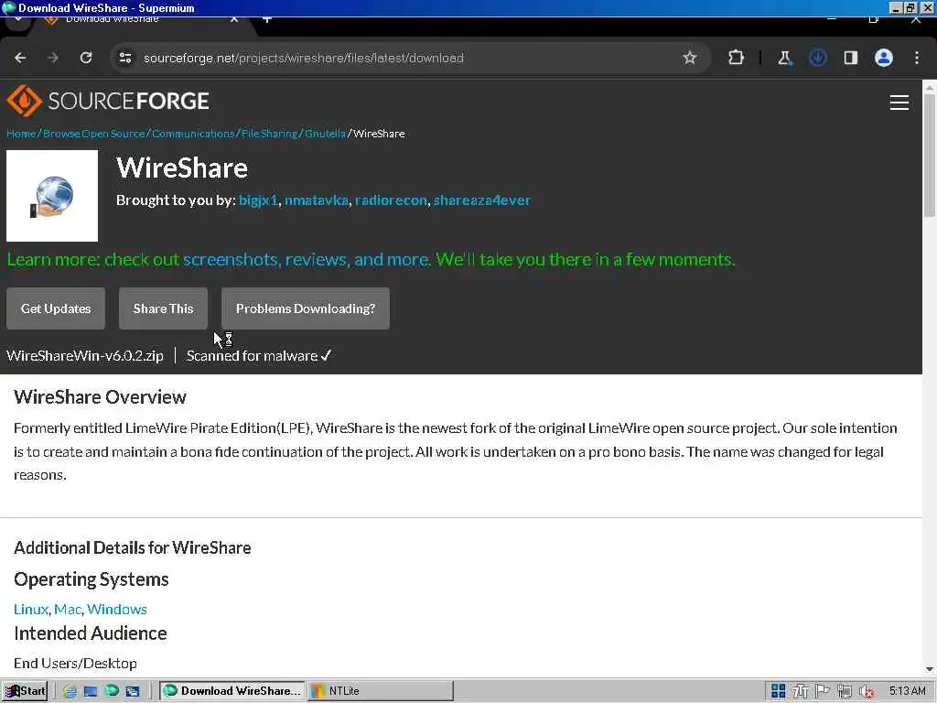Launch Supermium from quick launch
This screenshot has height=703, width=937.
(x=112, y=691)
